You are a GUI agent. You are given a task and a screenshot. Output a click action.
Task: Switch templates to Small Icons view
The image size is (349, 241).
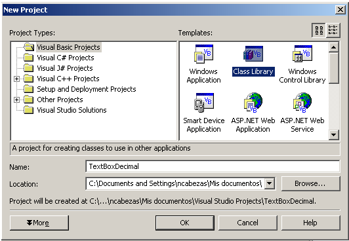[333, 30]
